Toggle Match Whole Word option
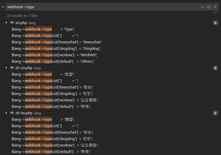221x155 pixels. (x=209, y=7)
